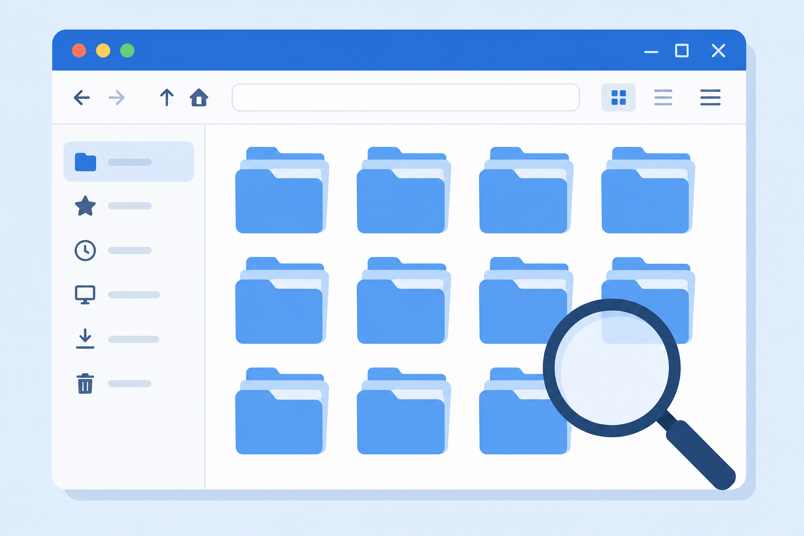Minimize the window with dash button

[651, 52]
